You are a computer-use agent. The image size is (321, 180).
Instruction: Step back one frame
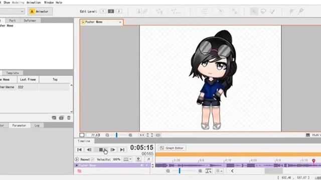pos(89,149)
